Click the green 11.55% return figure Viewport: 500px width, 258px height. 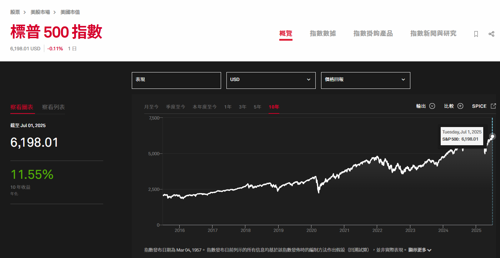(x=32, y=174)
